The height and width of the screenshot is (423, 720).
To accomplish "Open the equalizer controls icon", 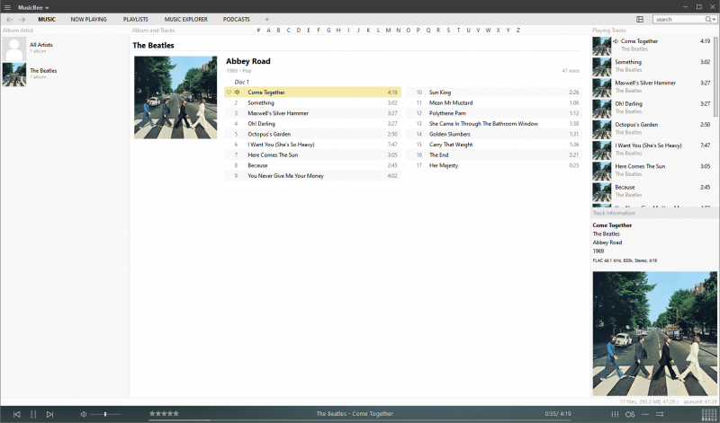I will [x=614, y=414].
